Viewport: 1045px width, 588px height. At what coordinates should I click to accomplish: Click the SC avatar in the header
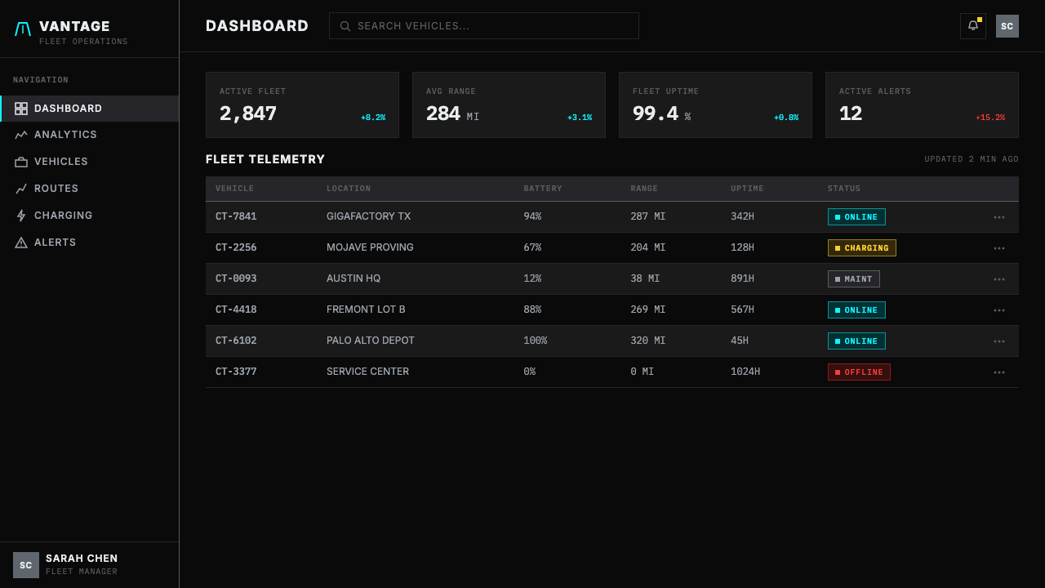[x=1007, y=26]
